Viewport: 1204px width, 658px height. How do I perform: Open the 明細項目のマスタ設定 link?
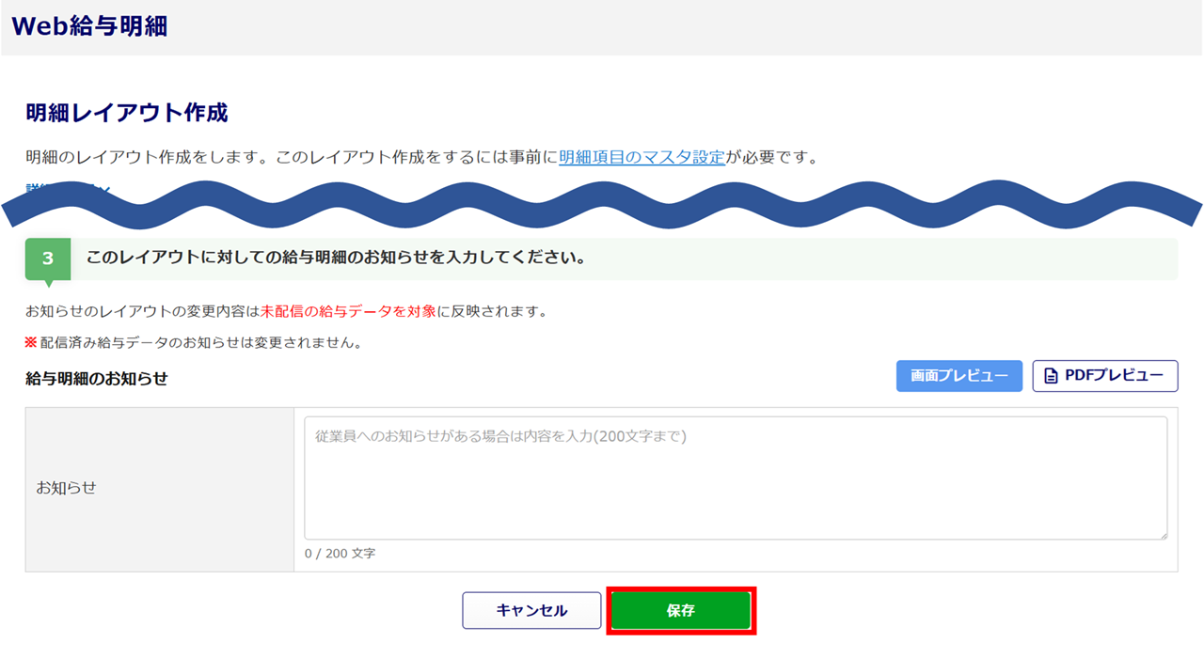(642, 157)
